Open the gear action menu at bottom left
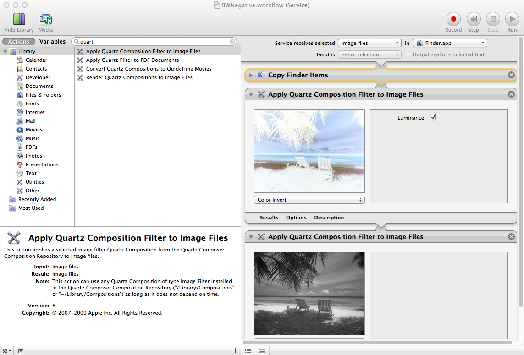524x355 pixels. [x=7, y=351]
